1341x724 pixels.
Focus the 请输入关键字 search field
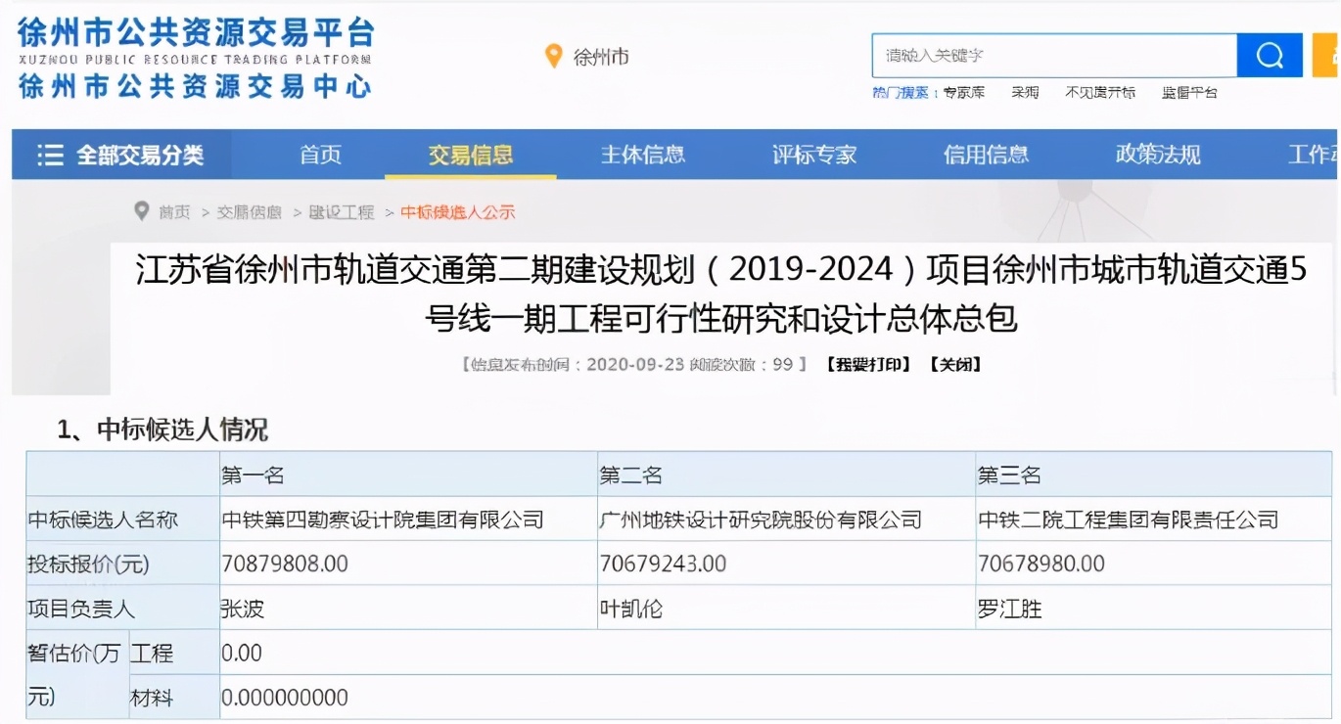point(1054,56)
